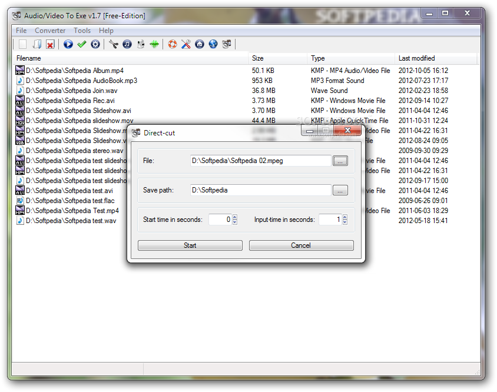Viewport: 497px width, 392px height.
Task: Click the globe website toolbar icon
Action: pos(213,44)
